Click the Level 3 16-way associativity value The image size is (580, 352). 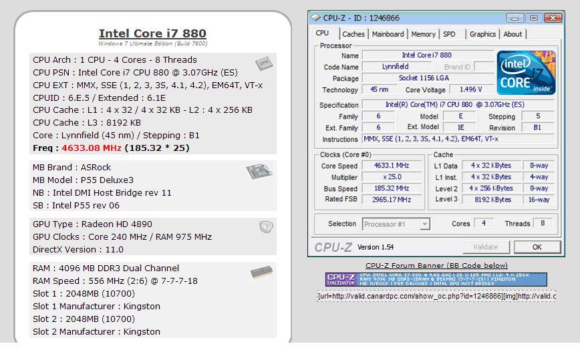(x=539, y=200)
